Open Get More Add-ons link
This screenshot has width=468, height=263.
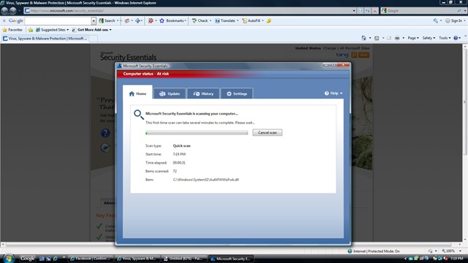[x=92, y=30]
